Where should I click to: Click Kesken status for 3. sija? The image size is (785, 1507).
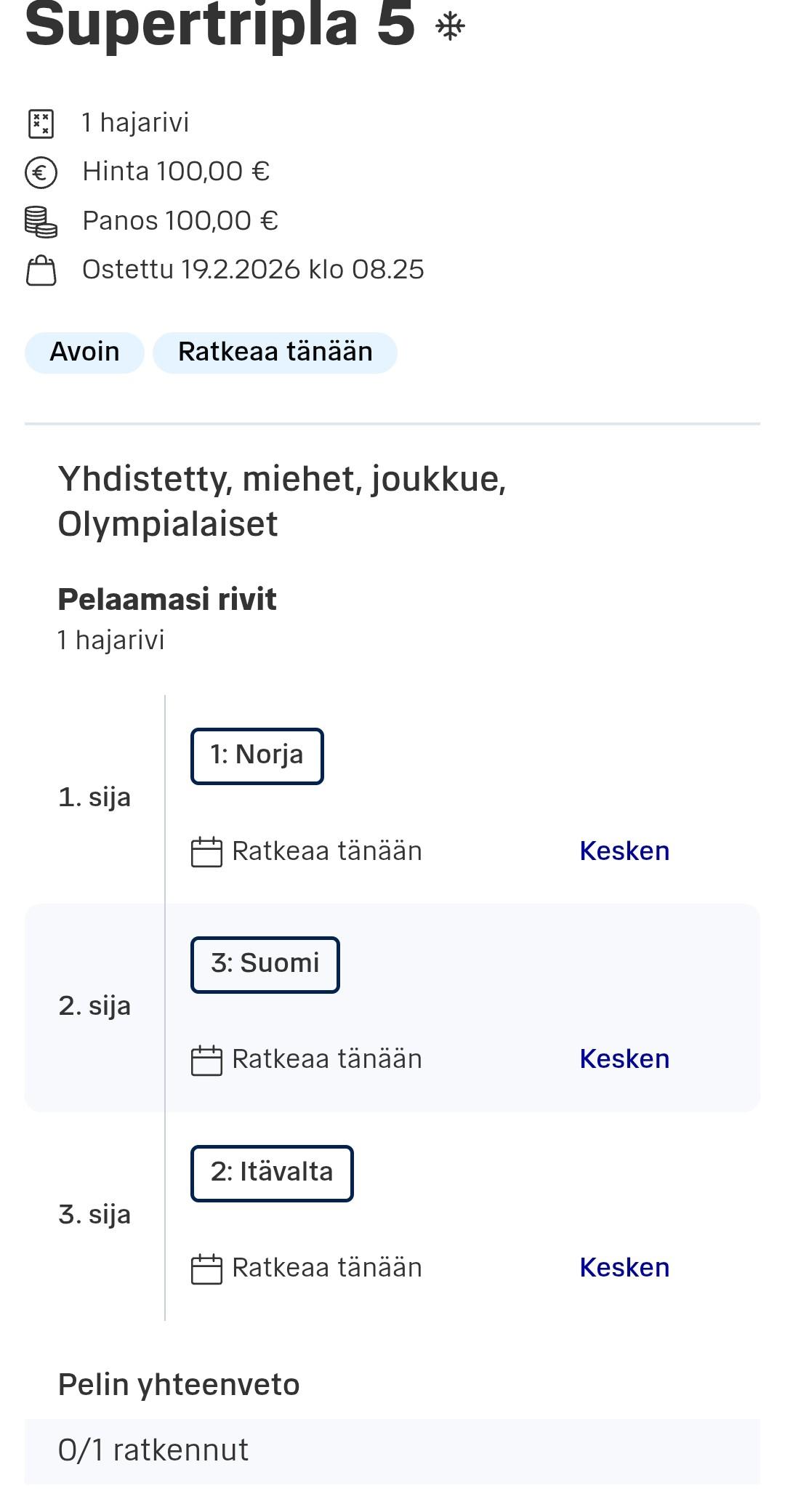click(x=624, y=1268)
